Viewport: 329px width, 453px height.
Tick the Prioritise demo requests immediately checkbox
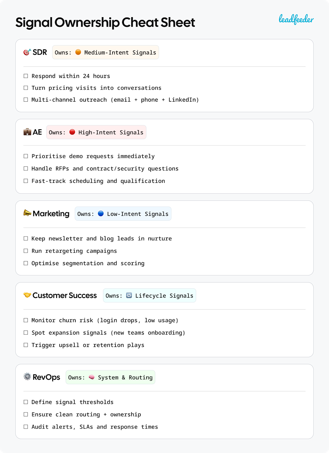click(x=26, y=156)
